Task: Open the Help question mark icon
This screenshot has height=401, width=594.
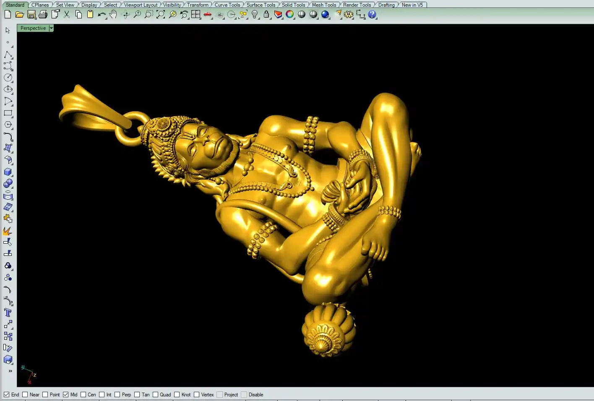Action: (x=372, y=15)
